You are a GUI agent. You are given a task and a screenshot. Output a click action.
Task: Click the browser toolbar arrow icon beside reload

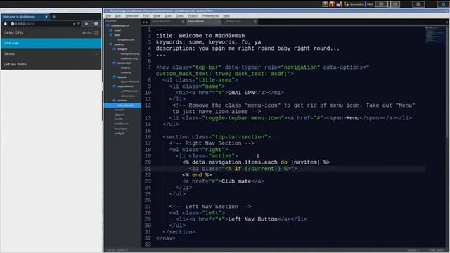click(86, 24)
